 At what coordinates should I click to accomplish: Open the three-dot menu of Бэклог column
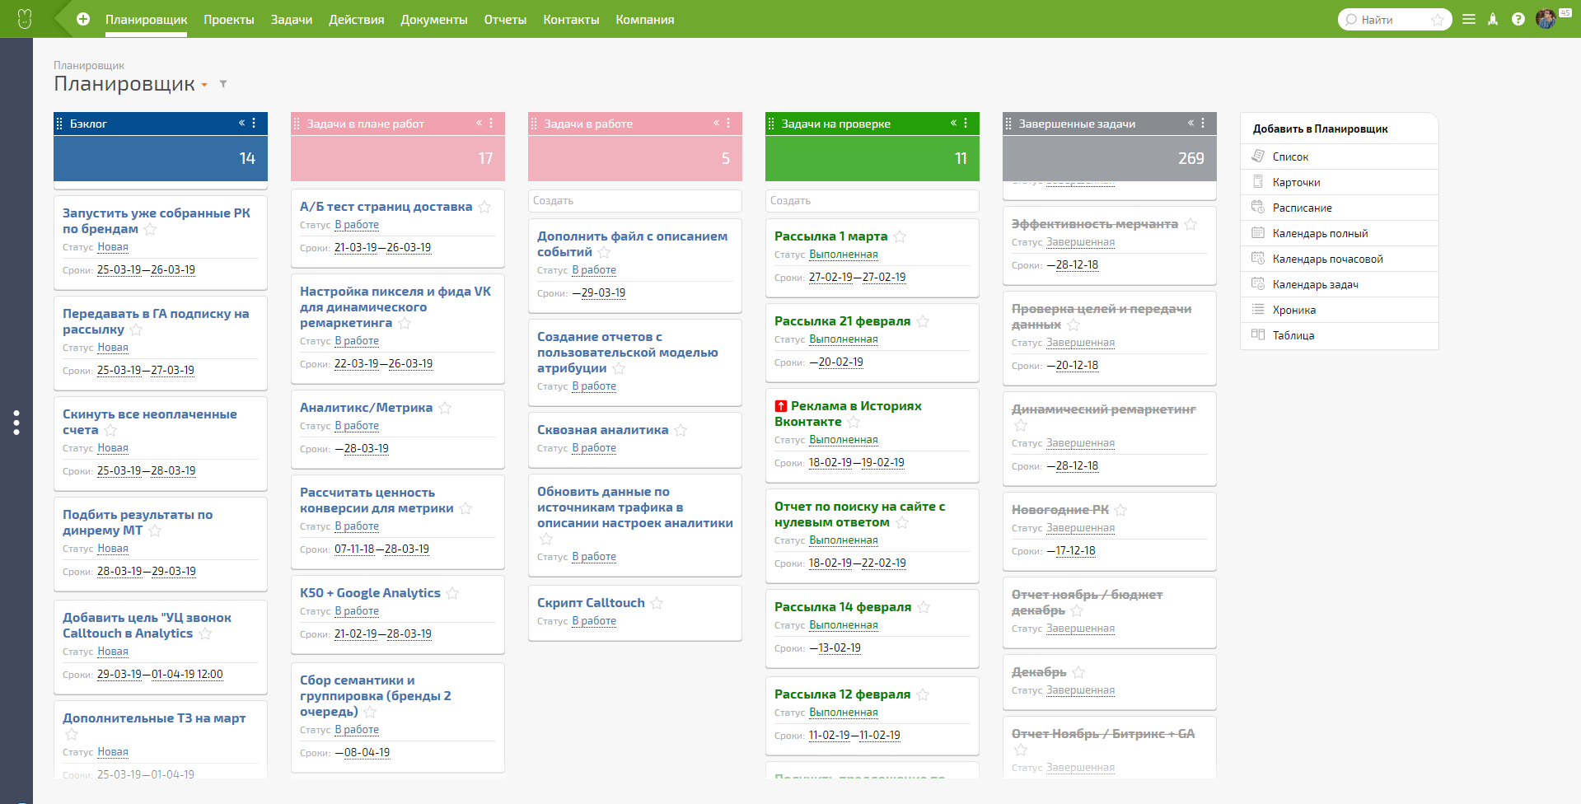tap(254, 123)
